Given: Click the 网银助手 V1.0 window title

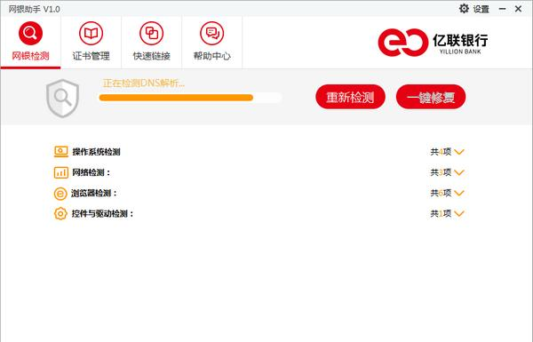Looking at the screenshot, I should click(35, 9).
